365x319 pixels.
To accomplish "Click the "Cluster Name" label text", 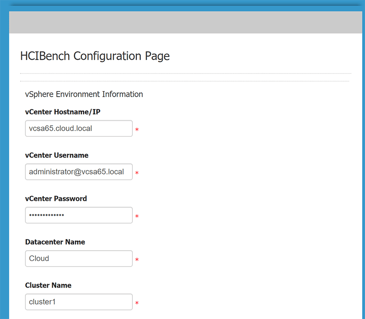I will (x=48, y=285).
